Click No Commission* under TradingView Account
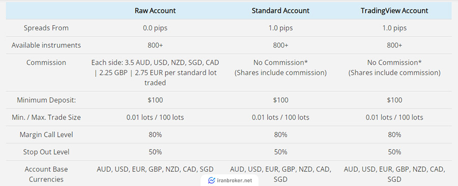The width and height of the screenshot is (458, 186). pos(394,62)
